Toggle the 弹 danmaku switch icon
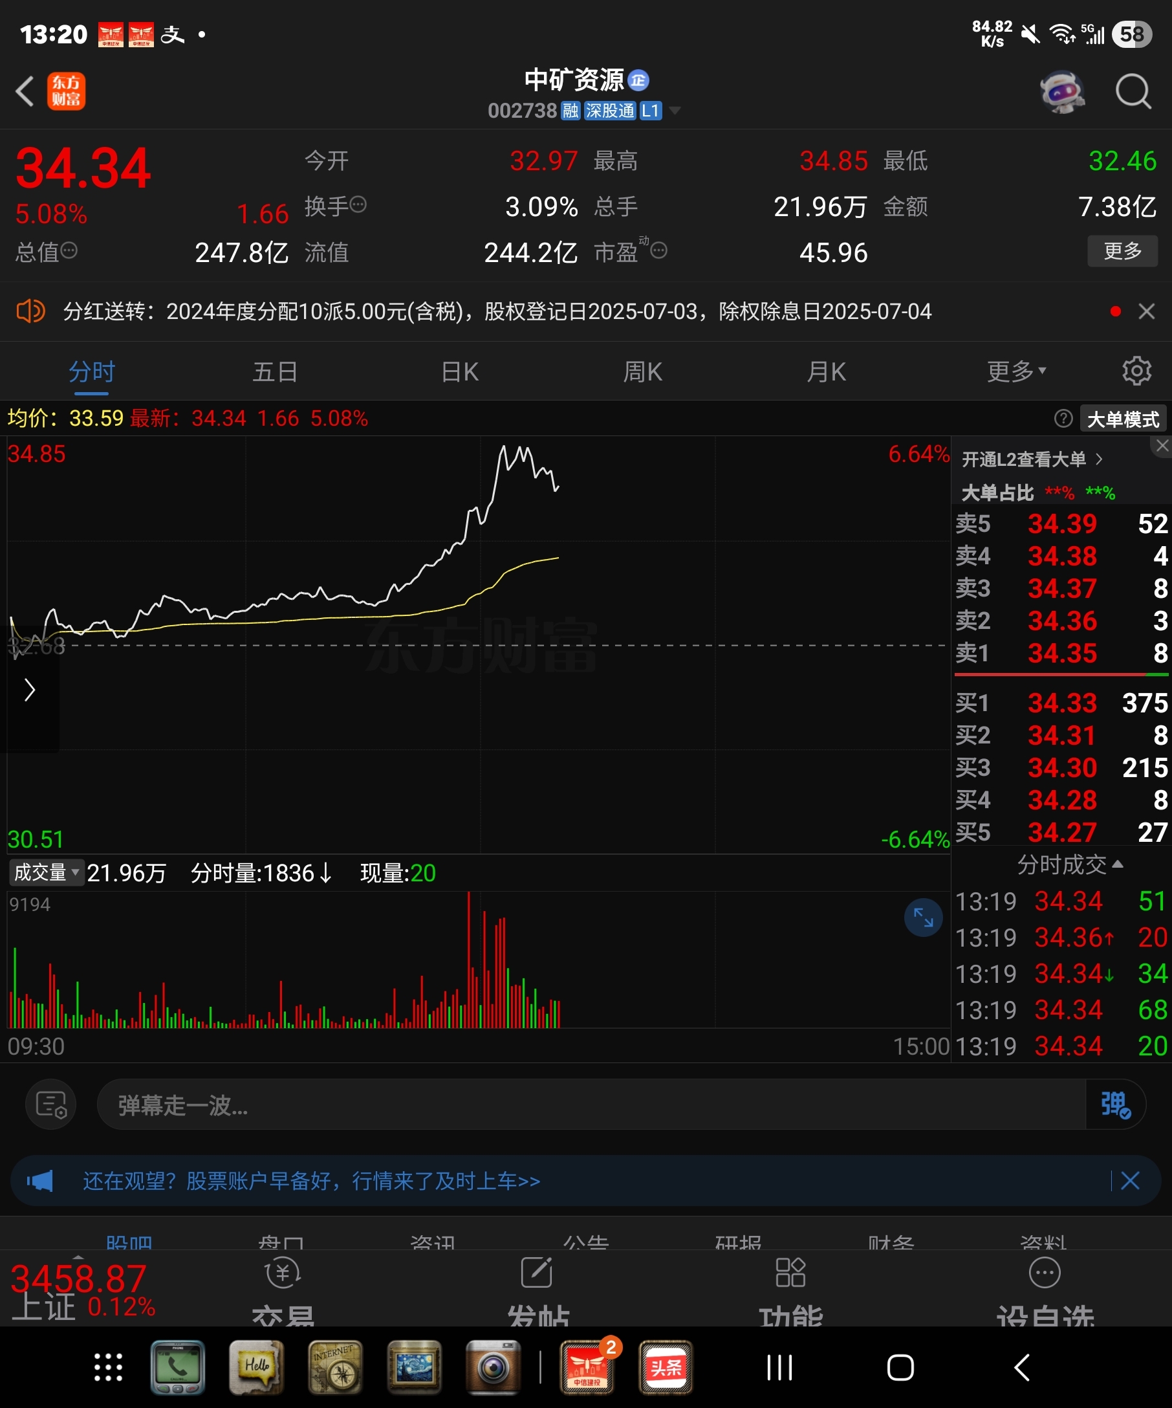Image resolution: width=1172 pixels, height=1408 pixels. 1116,1105
